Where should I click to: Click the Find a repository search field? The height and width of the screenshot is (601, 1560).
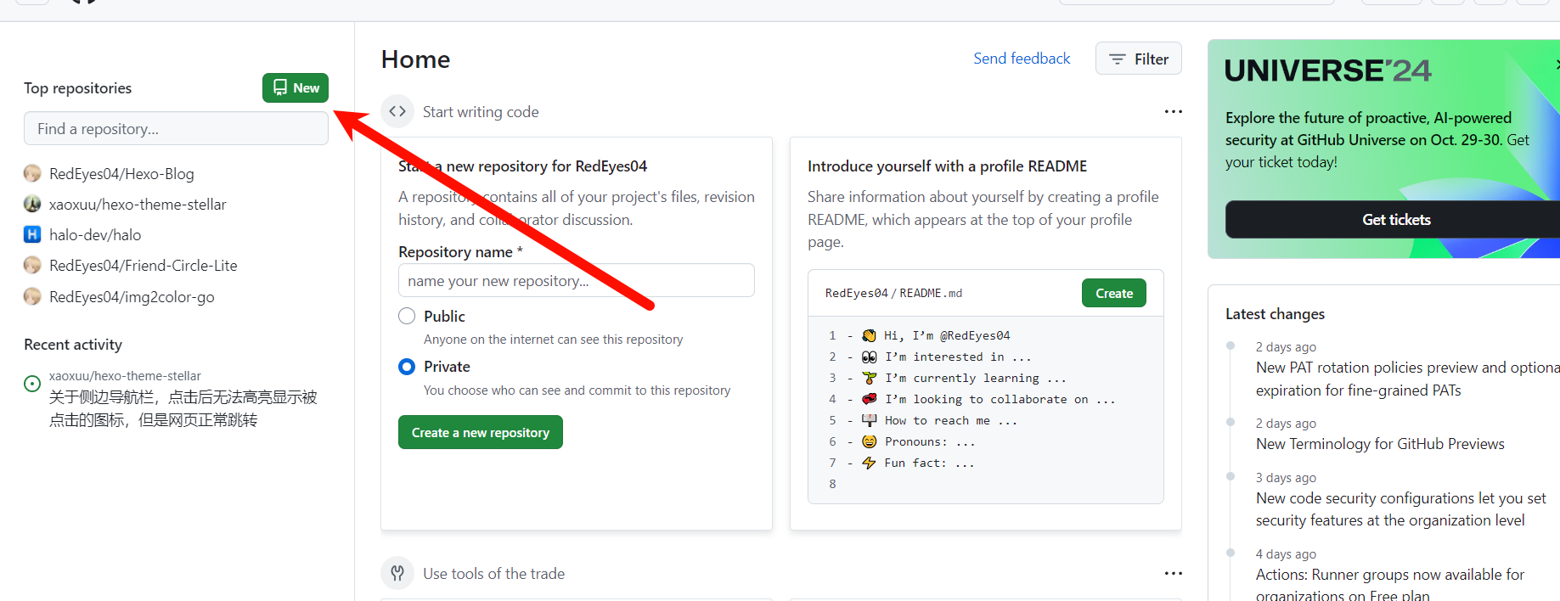[x=176, y=129]
